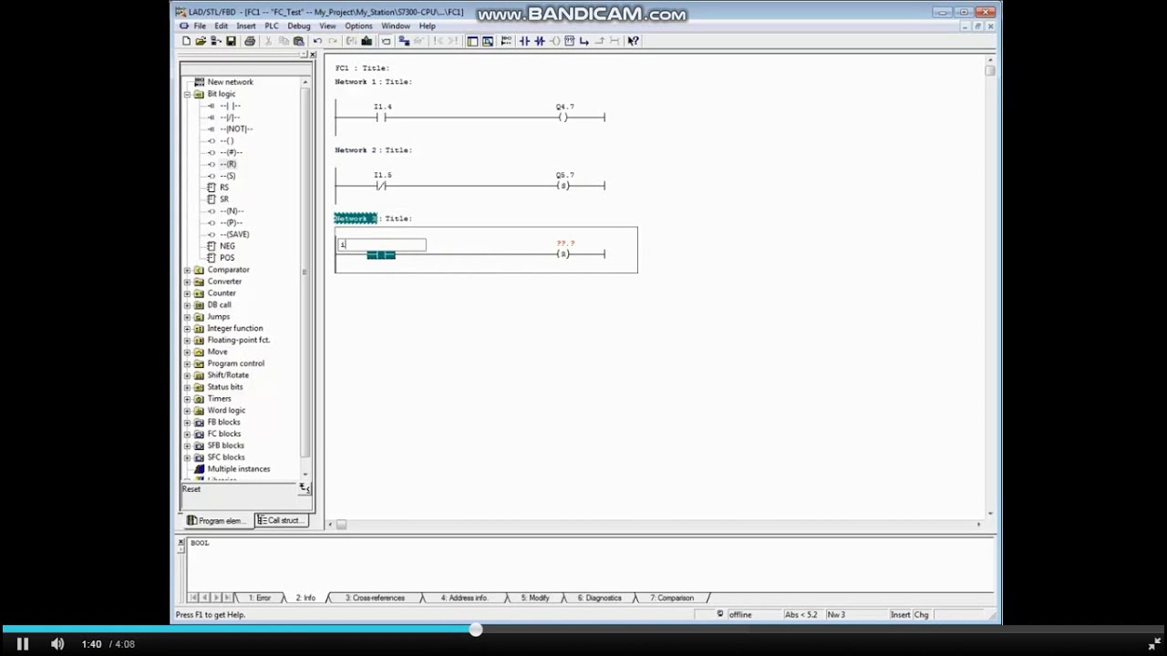Select the NEG edge detection element
The height and width of the screenshot is (656, 1167).
coord(227,246)
